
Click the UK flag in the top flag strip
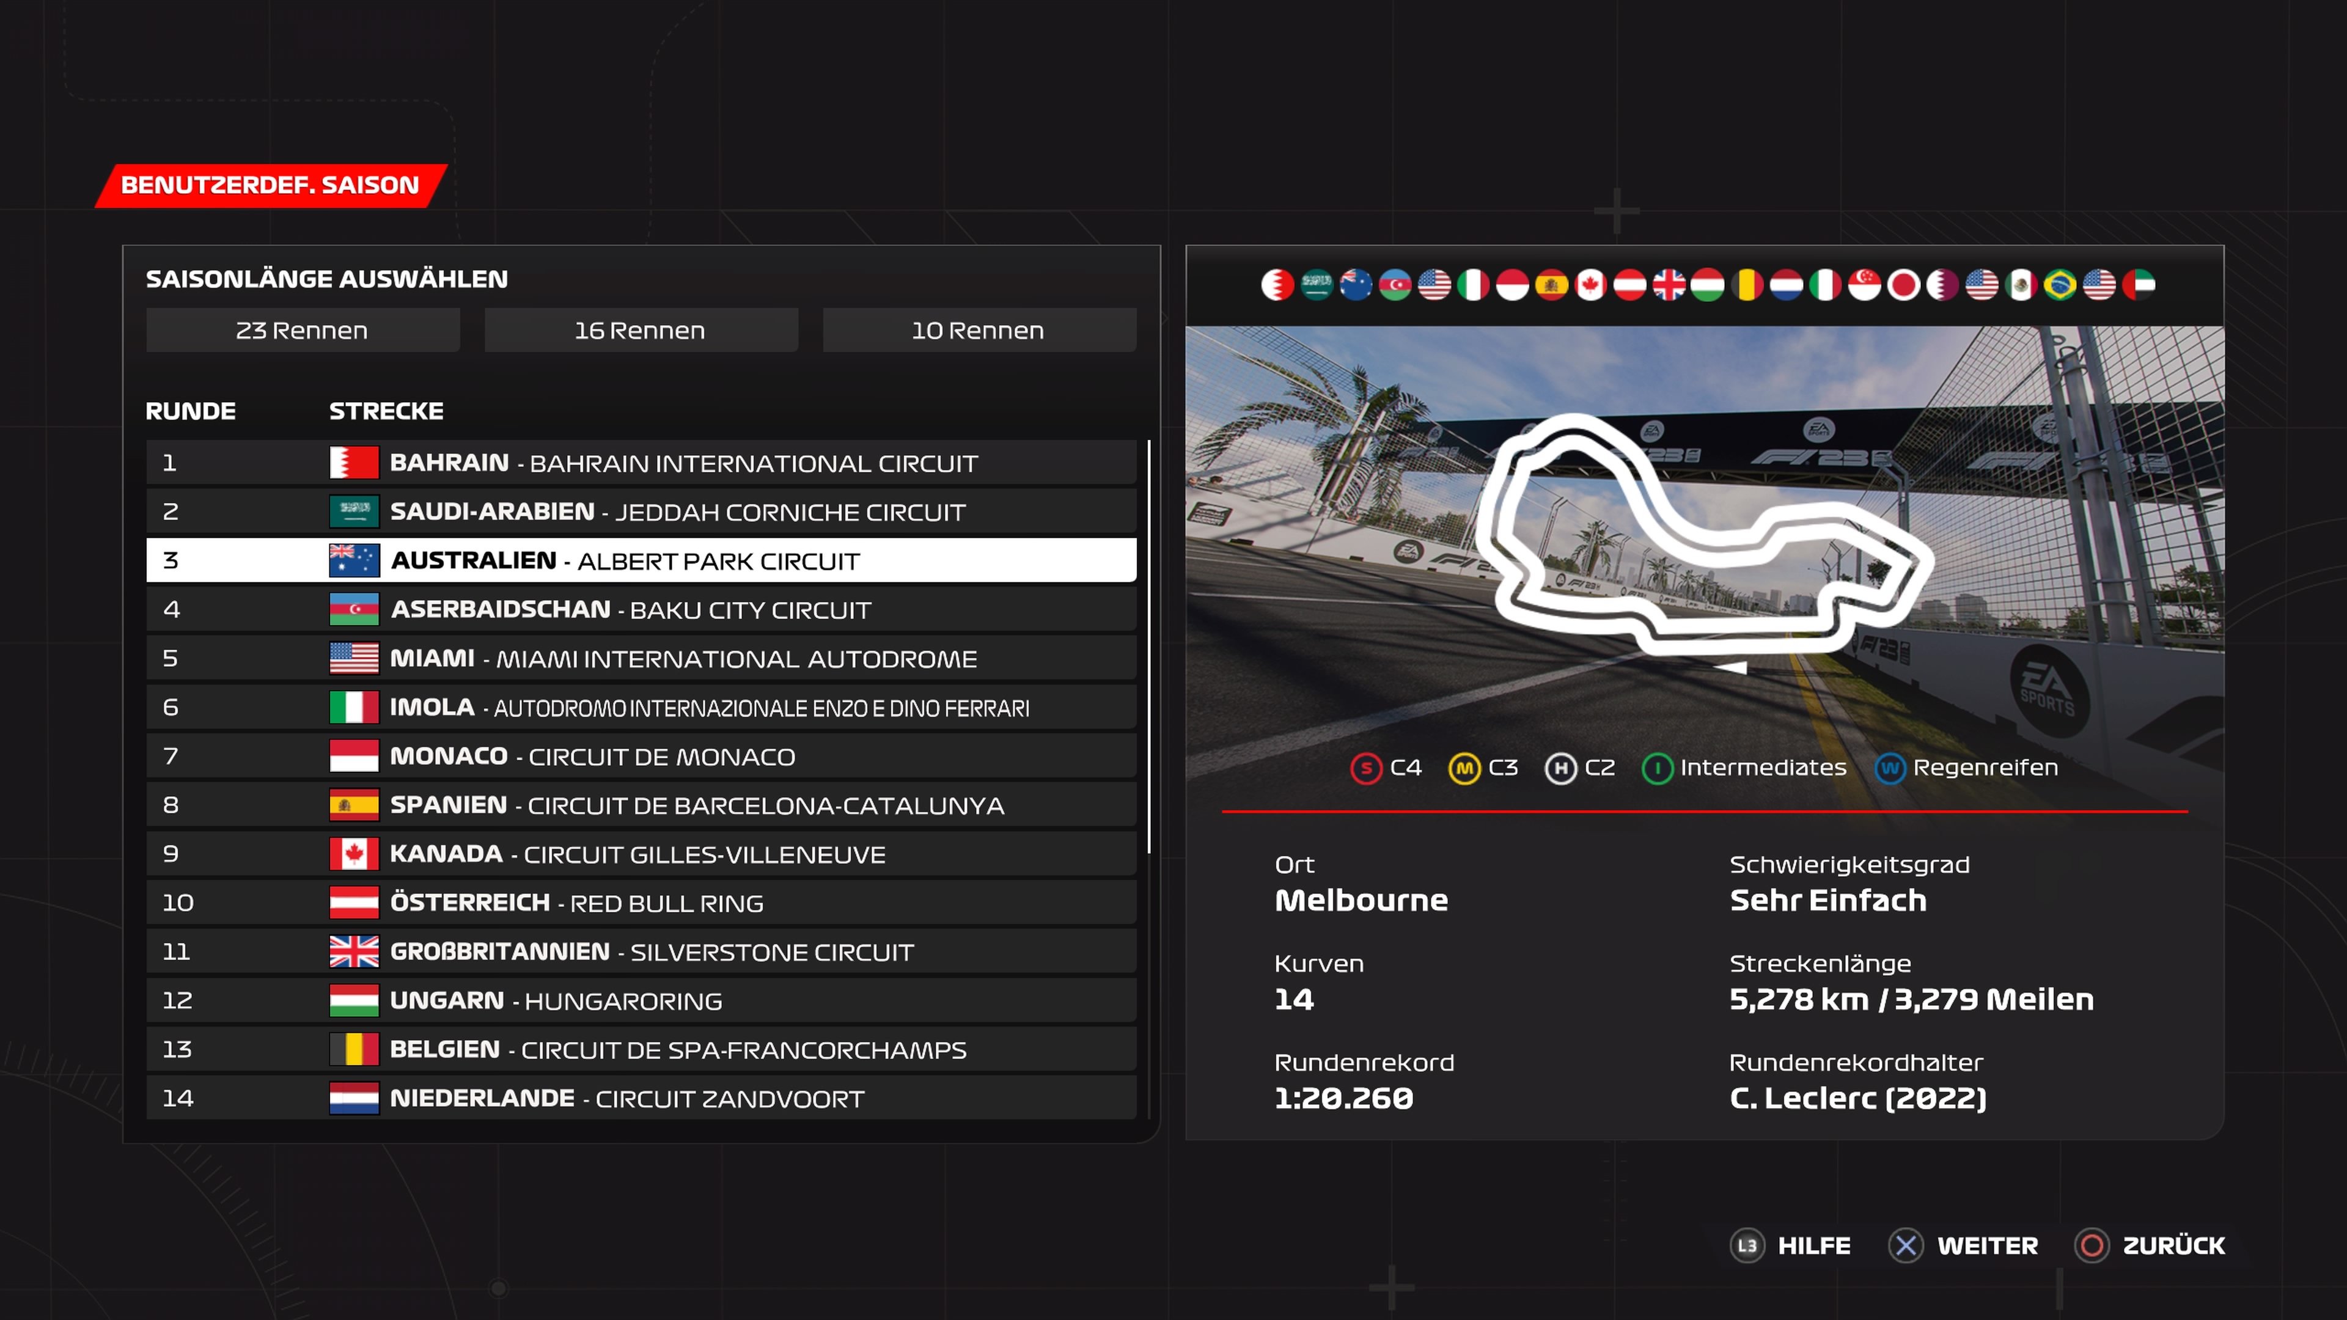pos(1669,285)
